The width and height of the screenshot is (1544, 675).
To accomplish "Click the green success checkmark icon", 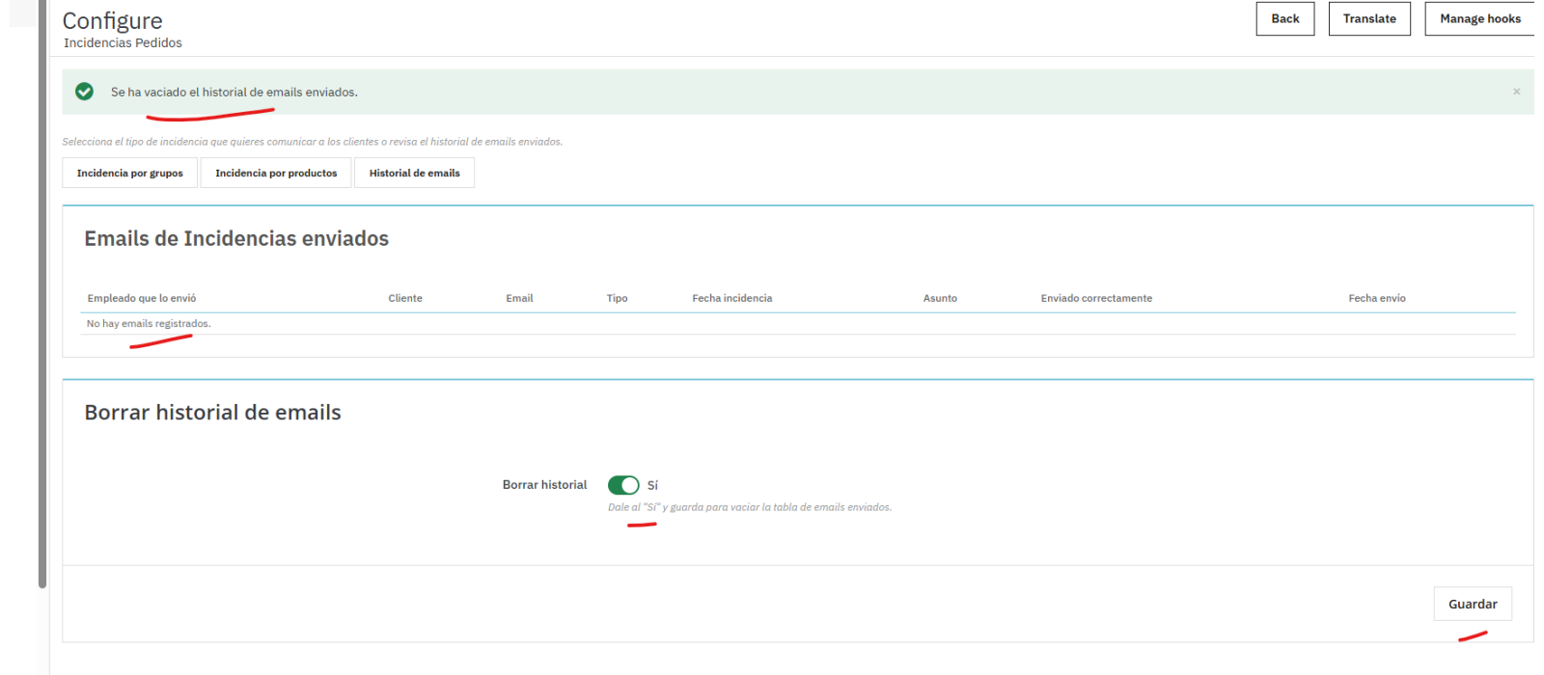I will pos(85,92).
